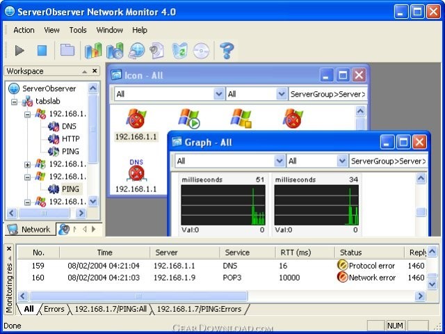Open the Help menu
Viewport: 445px width, 334px height.
(140, 30)
